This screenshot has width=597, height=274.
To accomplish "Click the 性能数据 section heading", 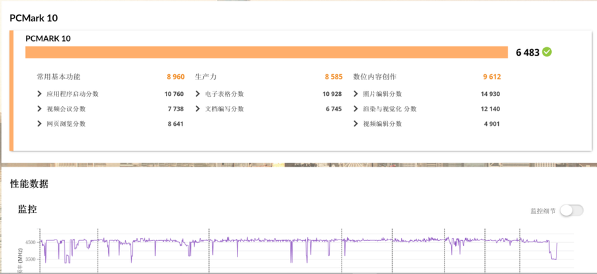I will tap(29, 183).
